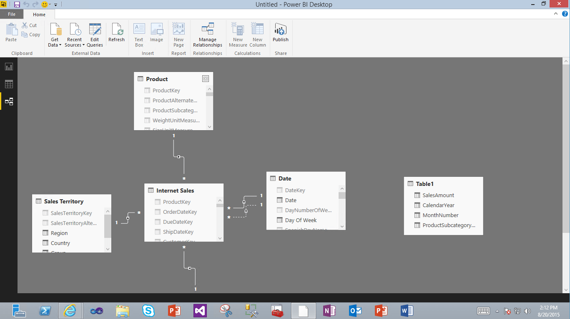Click the Sales Territory table header
This screenshot has width=570, height=319.
(72, 201)
